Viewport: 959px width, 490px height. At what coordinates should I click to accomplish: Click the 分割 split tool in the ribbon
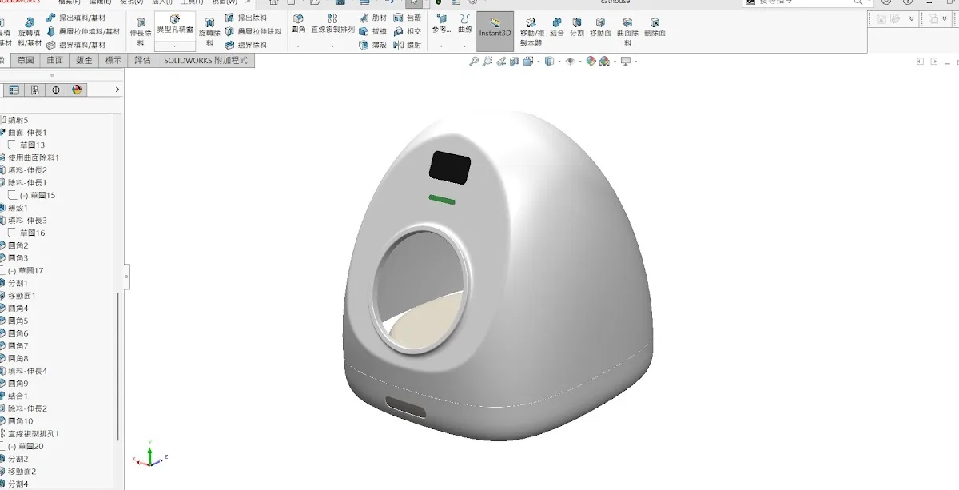[x=577, y=28]
